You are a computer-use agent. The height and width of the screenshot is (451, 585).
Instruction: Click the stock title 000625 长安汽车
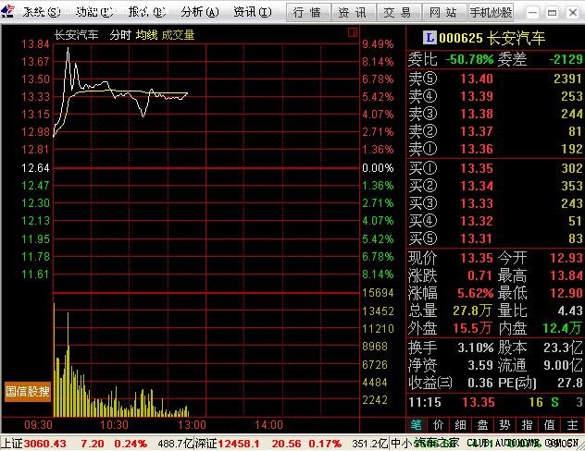[x=492, y=38]
